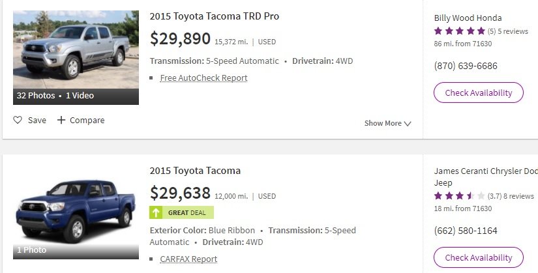Click phone number (662) 580-1164

point(466,231)
